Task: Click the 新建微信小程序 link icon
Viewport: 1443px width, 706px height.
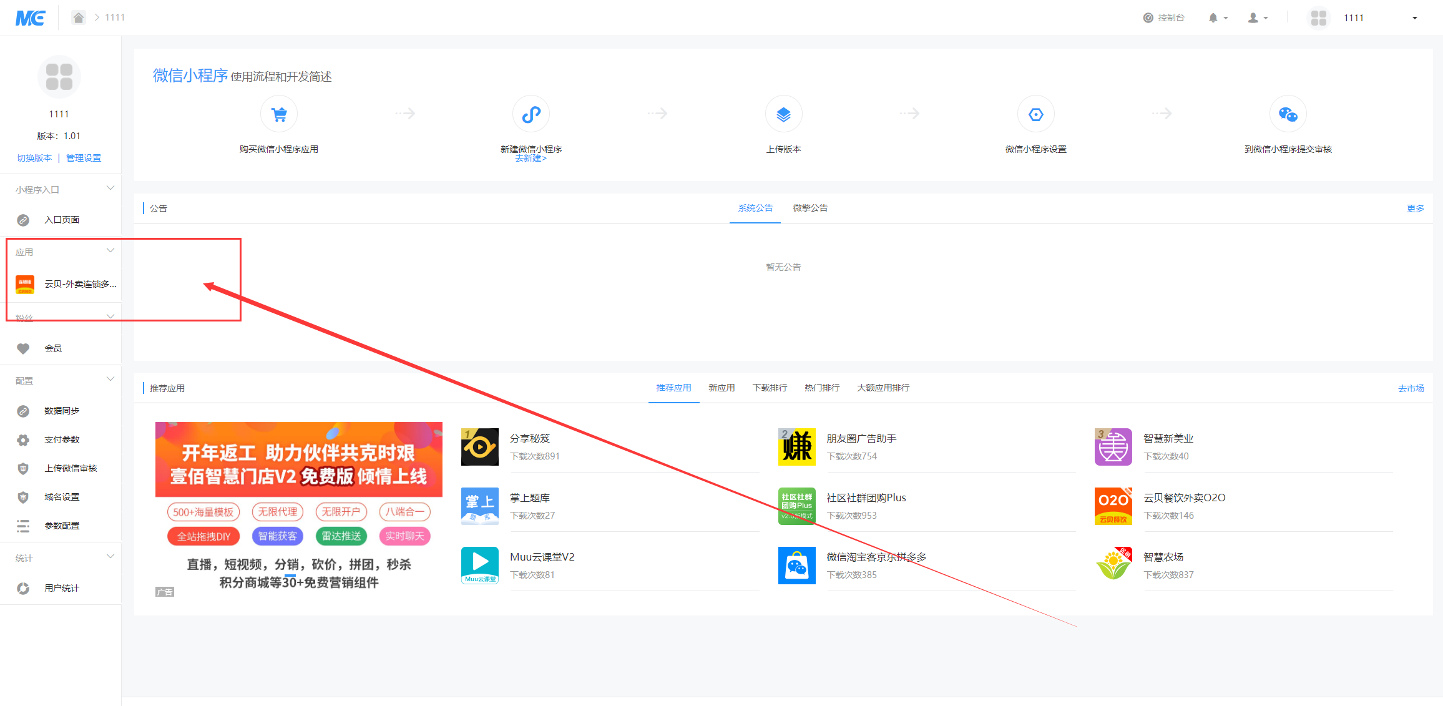Action: [531, 114]
